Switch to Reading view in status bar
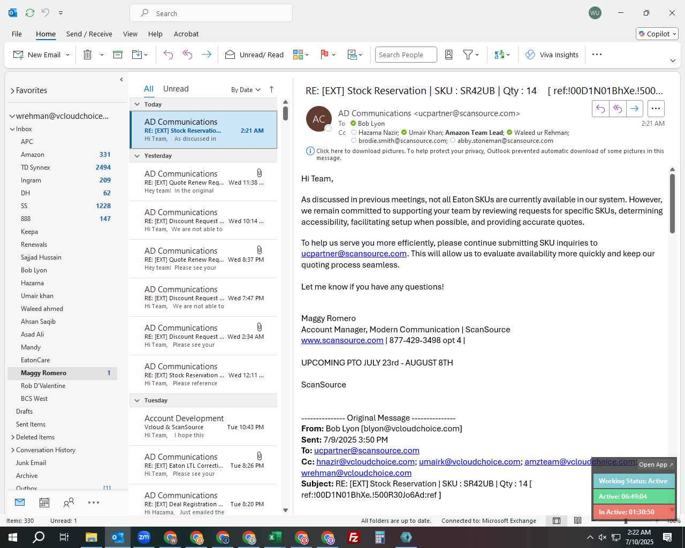 click(x=577, y=520)
